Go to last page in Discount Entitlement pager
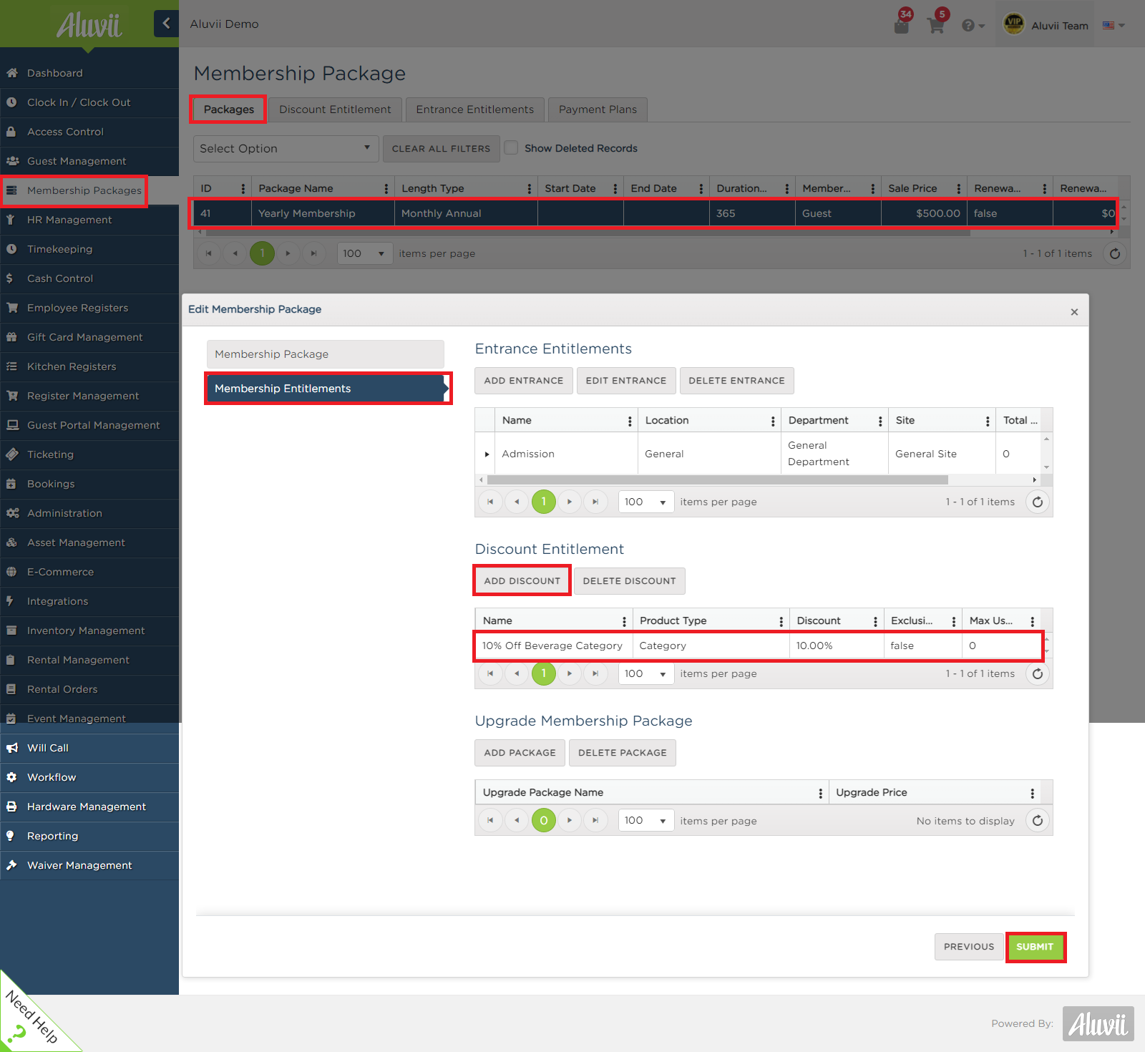This screenshot has height=1052, width=1145. tap(595, 673)
